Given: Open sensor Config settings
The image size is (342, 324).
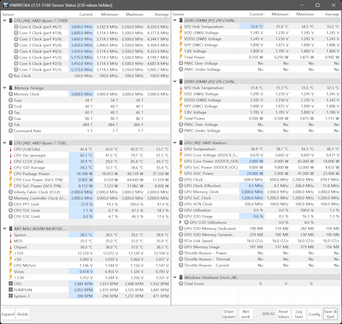Looking at the screenshot, I should coord(314,314).
